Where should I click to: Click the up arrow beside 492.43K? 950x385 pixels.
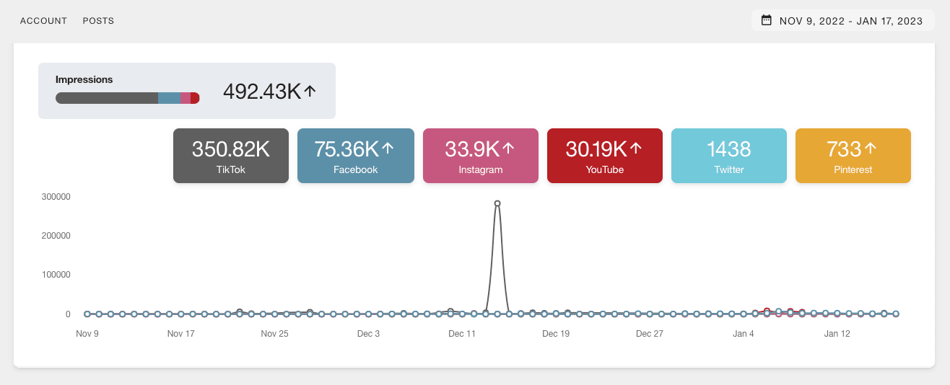[310, 92]
